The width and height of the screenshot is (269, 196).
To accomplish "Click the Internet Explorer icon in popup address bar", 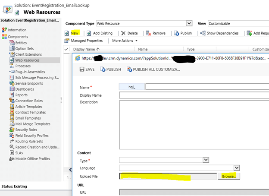I will tap(78, 58).
